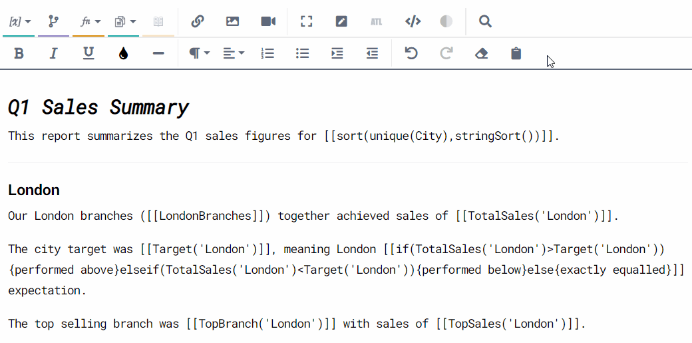692x343 pixels.
Task: Click the [[LondonBranches]] placeholder
Action: coord(205,216)
